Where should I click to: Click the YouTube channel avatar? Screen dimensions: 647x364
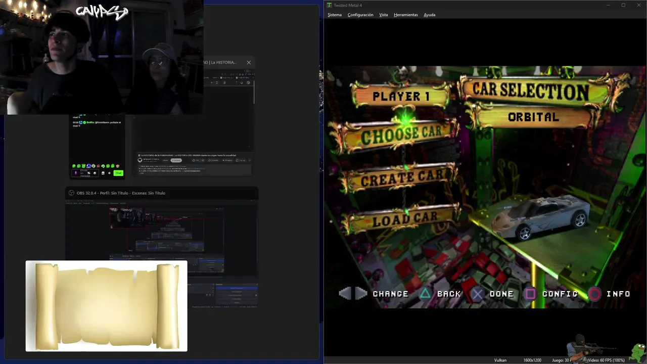point(140,160)
